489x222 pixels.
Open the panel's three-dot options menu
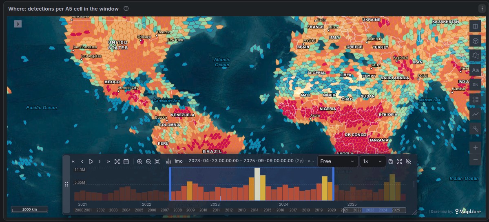482,9
